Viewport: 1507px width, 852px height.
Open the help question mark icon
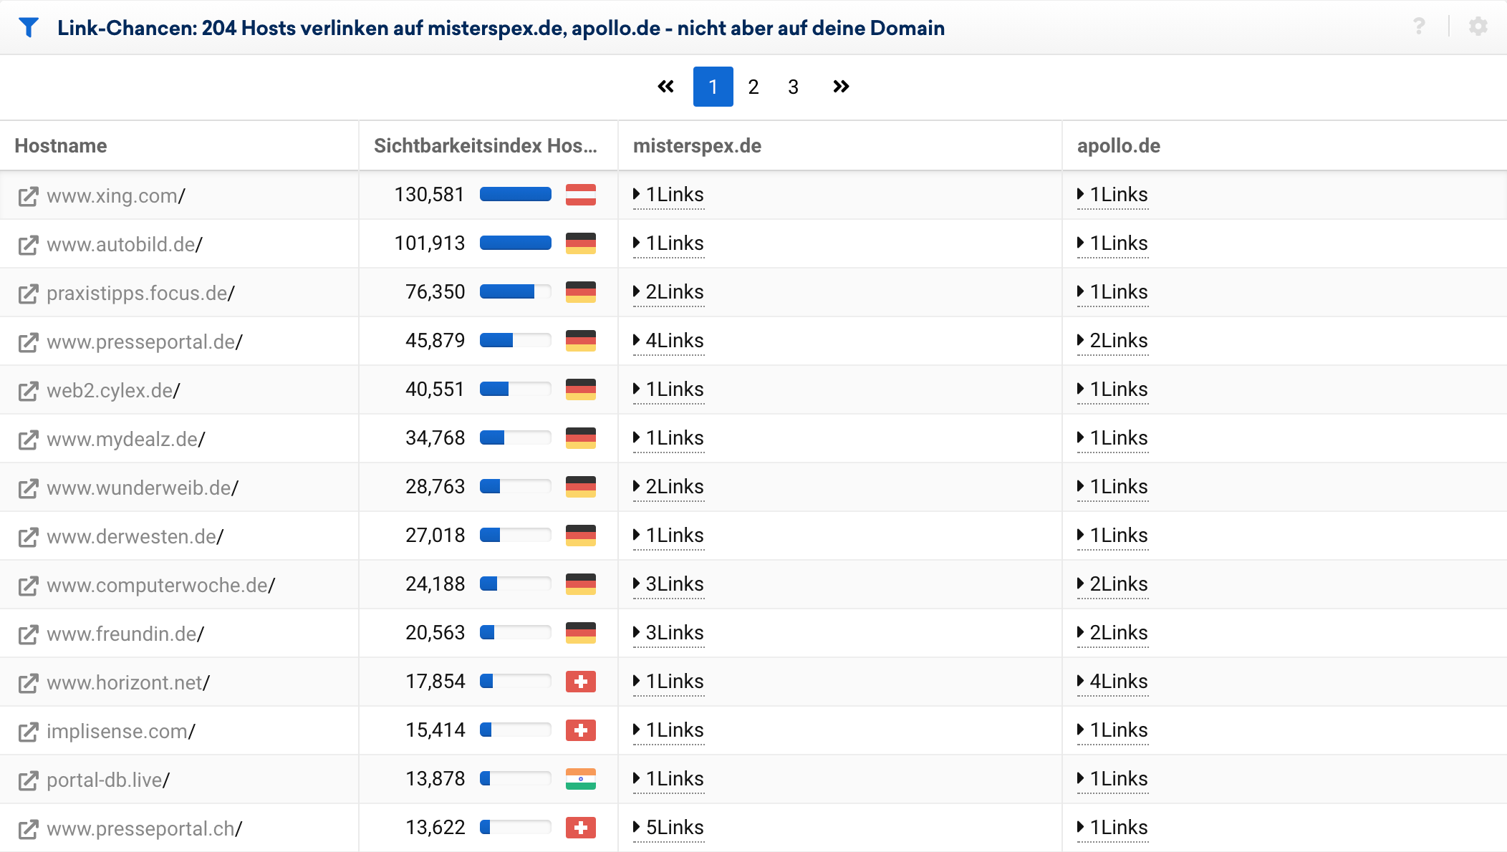click(x=1418, y=26)
